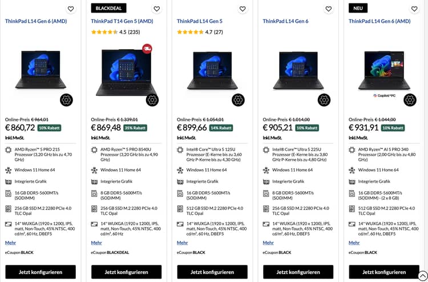Click the gear badge on the ThinkPad T14 Gen 5 image

point(152,100)
